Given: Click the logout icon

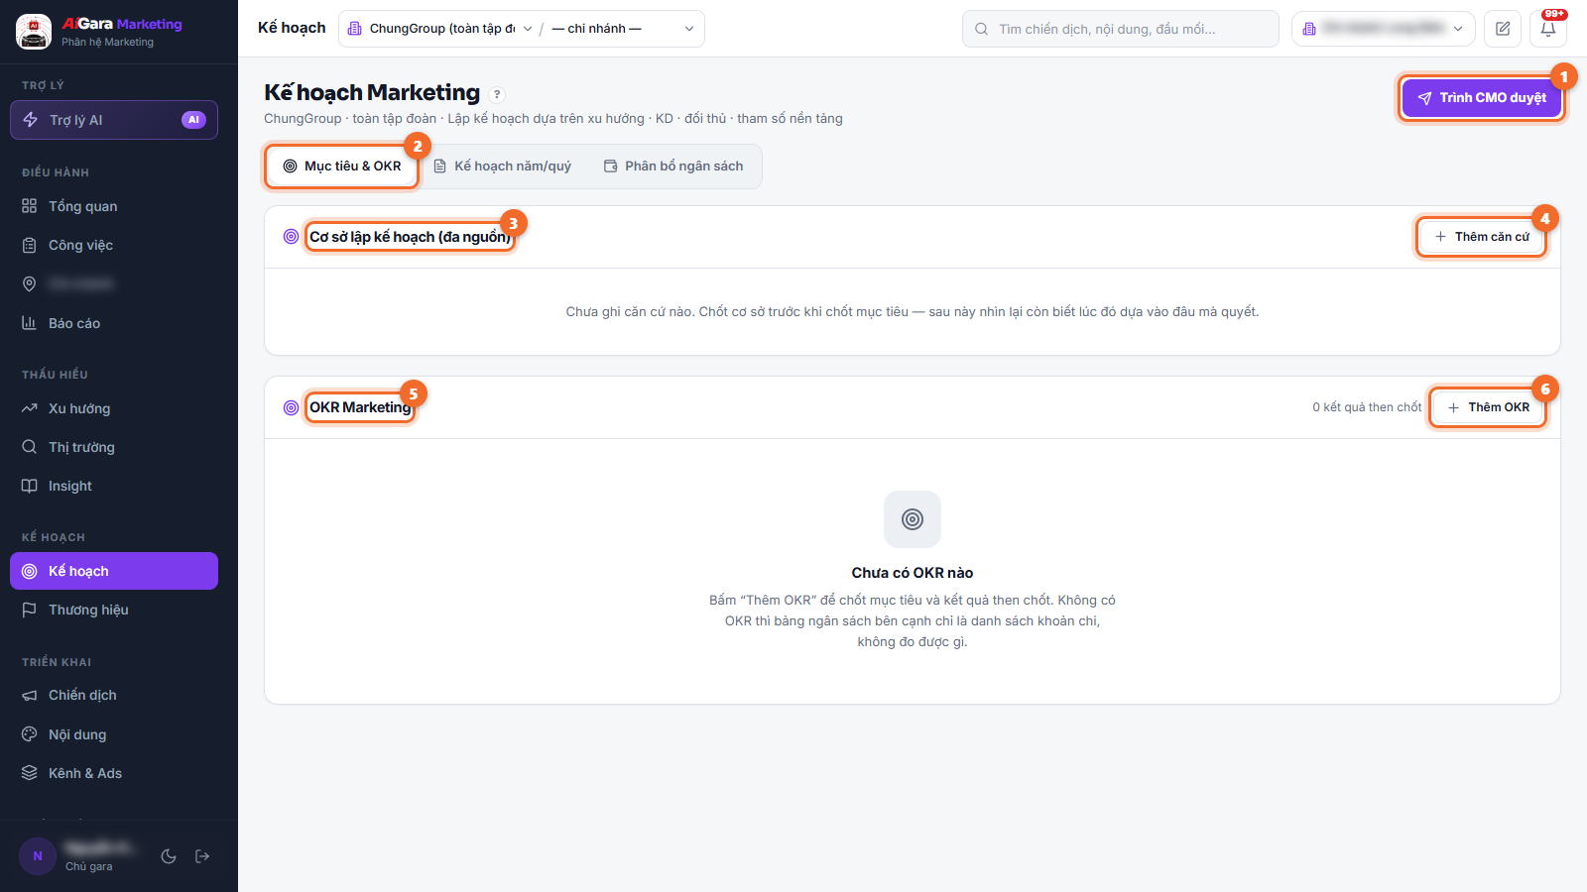Looking at the screenshot, I should 202,856.
